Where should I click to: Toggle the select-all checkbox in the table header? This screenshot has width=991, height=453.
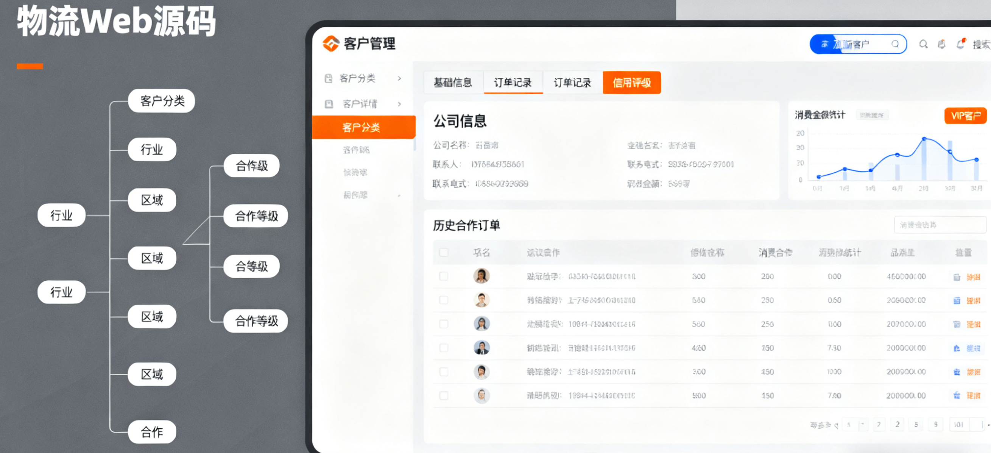coord(444,253)
